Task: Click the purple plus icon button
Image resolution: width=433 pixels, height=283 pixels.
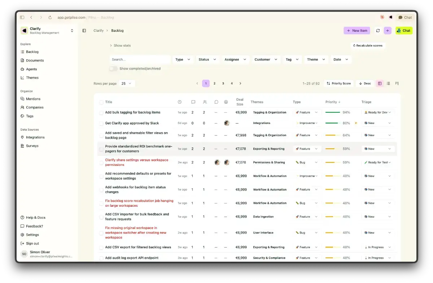Action: point(388,31)
